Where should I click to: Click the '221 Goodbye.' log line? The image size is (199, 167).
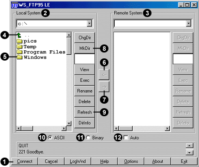coord(31,152)
